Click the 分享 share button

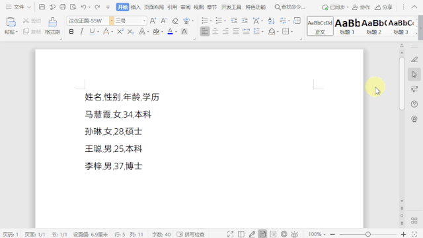pyautogui.click(x=383, y=7)
